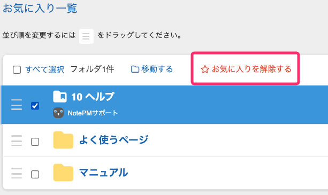
Task: Open the マニュアル folder link
Action: (104, 173)
